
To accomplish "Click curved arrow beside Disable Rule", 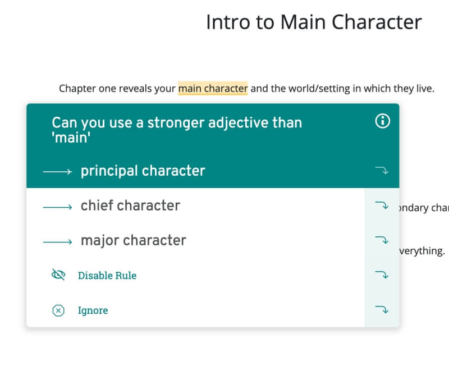I will [382, 275].
